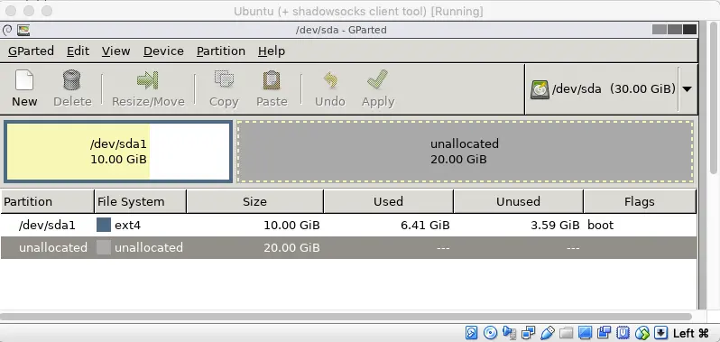720x342 pixels.
Task: Click VirtualBox display monitor icon
Action: coord(585,332)
